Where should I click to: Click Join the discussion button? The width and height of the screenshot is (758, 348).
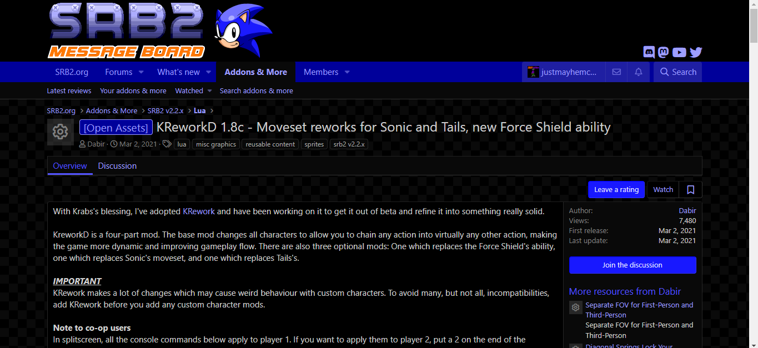(632, 265)
